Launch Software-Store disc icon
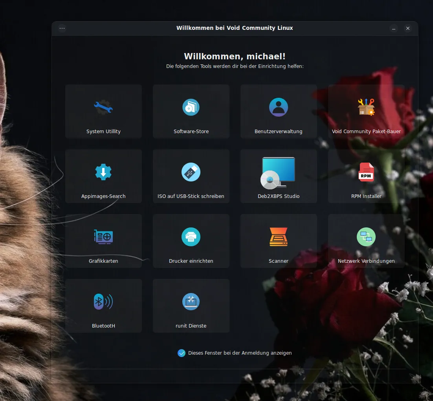This screenshot has height=401, width=433. point(191,107)
